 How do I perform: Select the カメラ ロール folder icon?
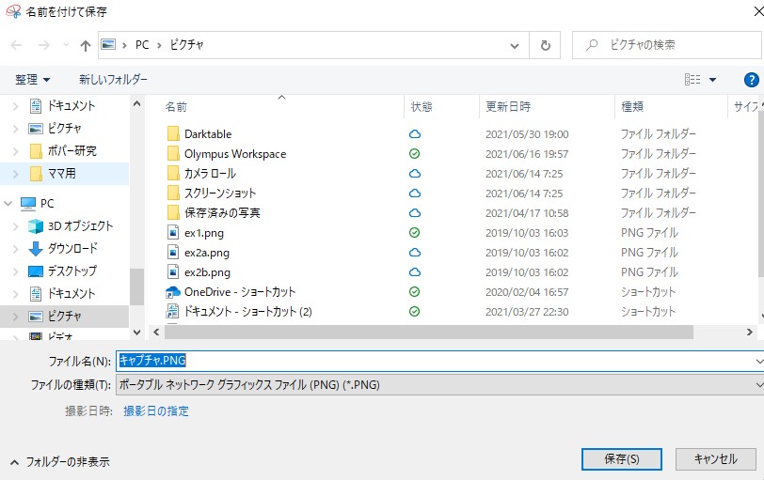click(173, 173)
